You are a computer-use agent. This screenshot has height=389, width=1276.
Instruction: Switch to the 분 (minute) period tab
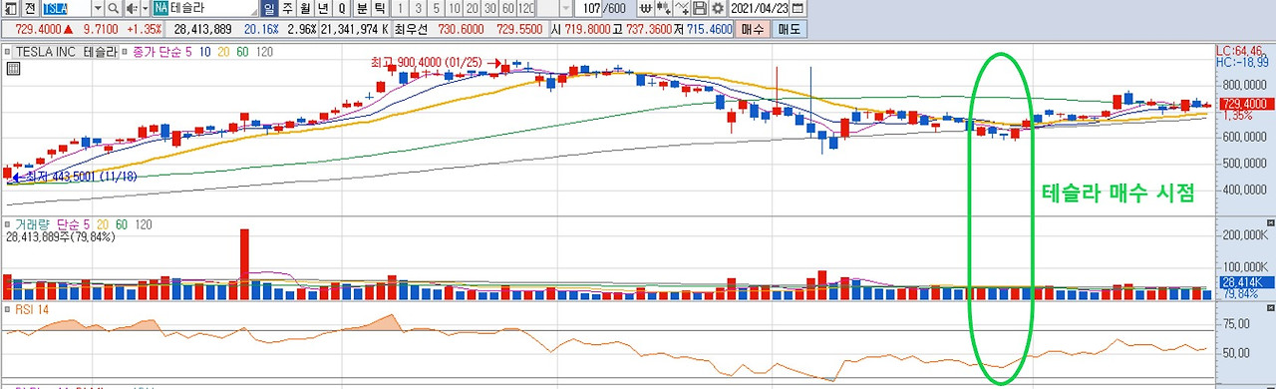[x=363, y=8]
